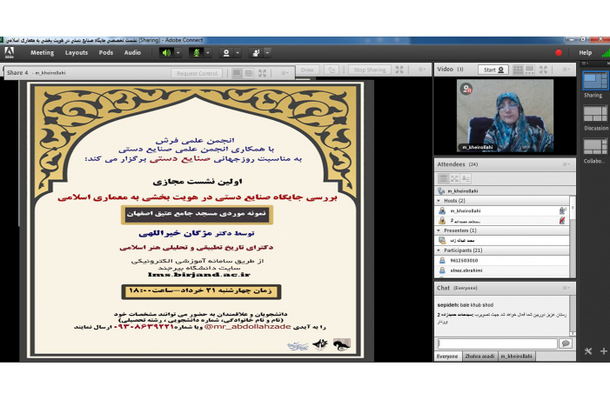Select Attendees status view icon
Screen dimensions: 610x400
click(x=466, y=179)
